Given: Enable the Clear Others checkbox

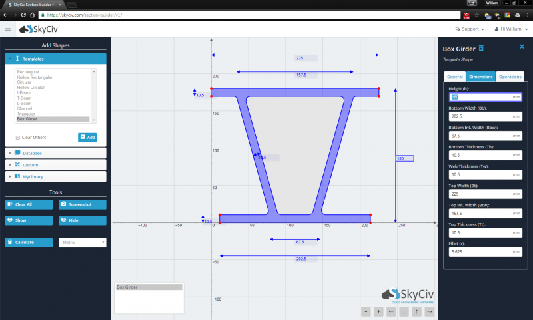Looking at the screenshot, I should point(18,138).
